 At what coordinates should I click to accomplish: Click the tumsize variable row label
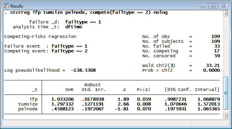pyautogui.click(x=28, y=104)
